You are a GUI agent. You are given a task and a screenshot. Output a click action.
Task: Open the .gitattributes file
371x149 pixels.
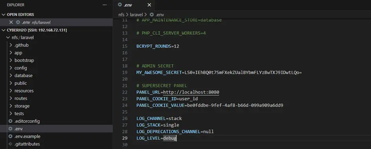(x=27, y=144)
